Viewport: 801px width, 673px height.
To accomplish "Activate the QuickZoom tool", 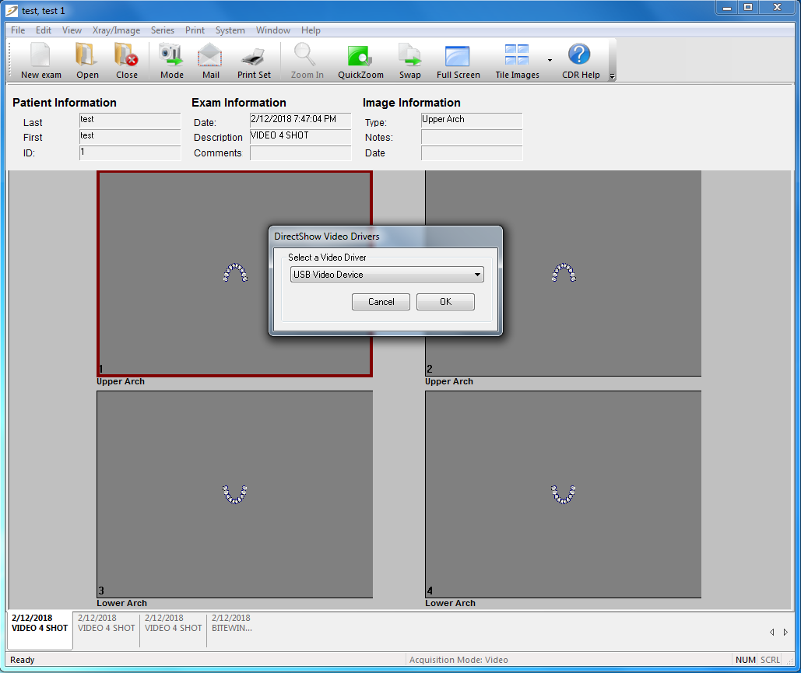I will (360, 61).
